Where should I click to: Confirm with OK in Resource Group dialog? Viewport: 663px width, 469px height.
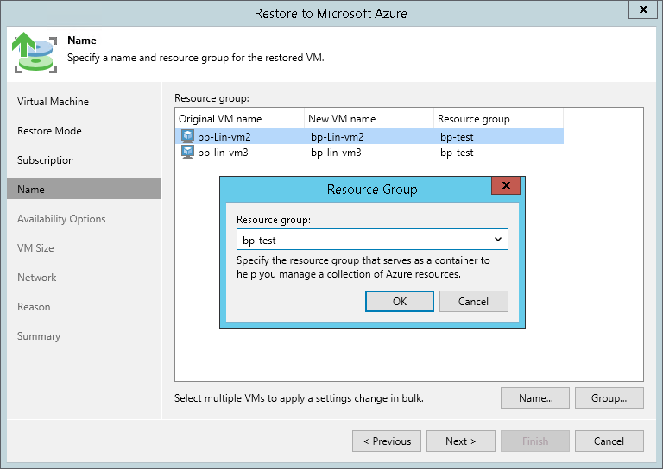[400, 302]
